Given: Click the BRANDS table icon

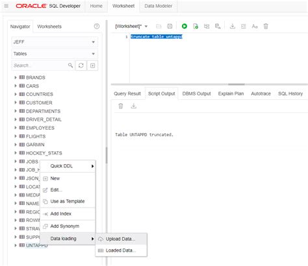Looking at the screenshot, I should pyautogui.click(x=22, y=77).
